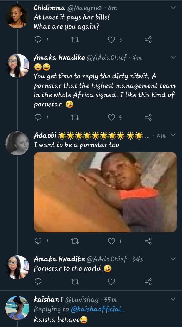Open kaishan's profile avatar
Viewport: 182px width, 327px height.
click(x=17, y=308)
